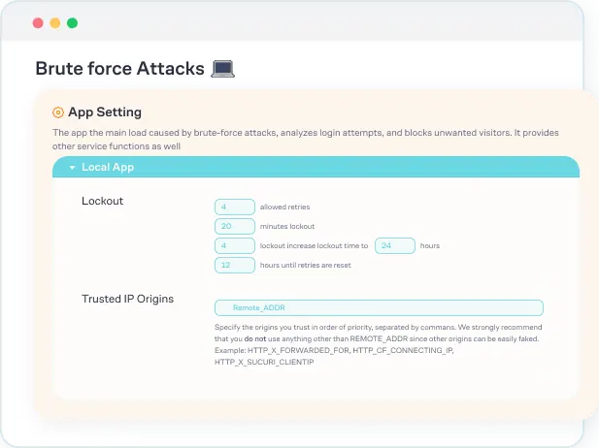Click the orange gear icon beside App Setting

[58, 112]
